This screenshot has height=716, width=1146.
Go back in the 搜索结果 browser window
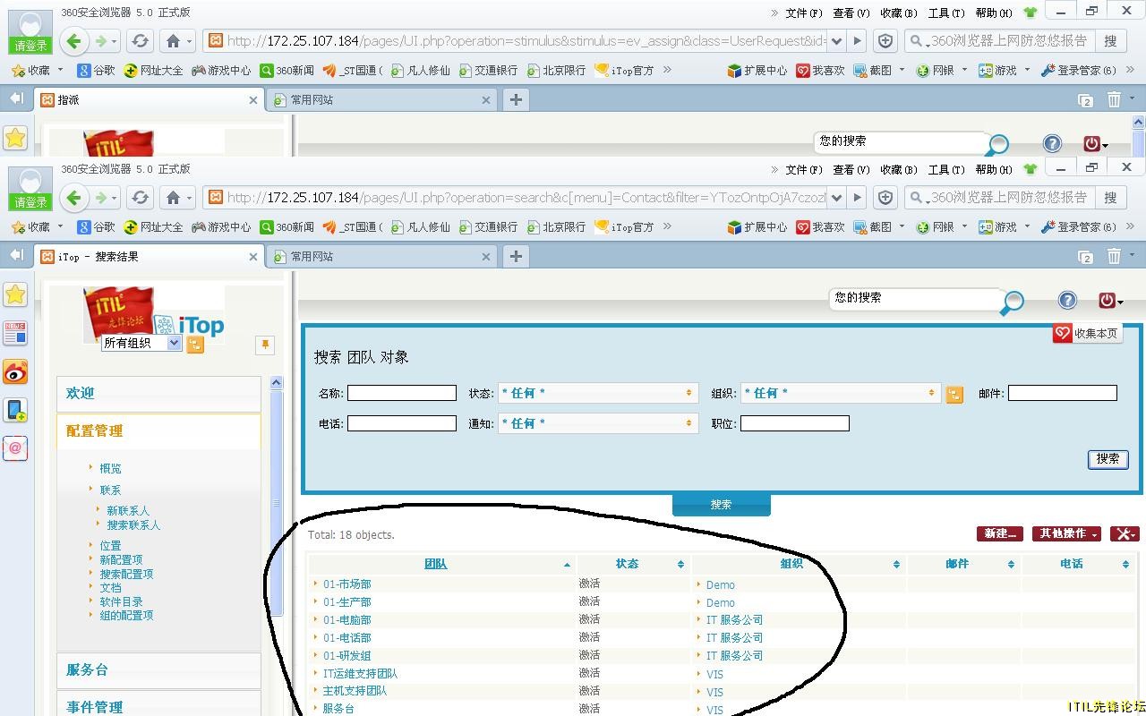coord(74,198)
